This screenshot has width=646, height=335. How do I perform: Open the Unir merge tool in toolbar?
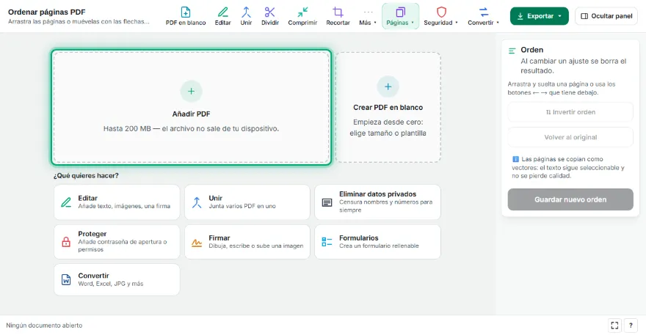(247, 16)
